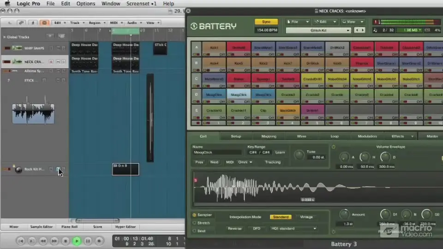The image size is (443, 249).
Task: Stop playback in the transport
Action: [65, 241]
